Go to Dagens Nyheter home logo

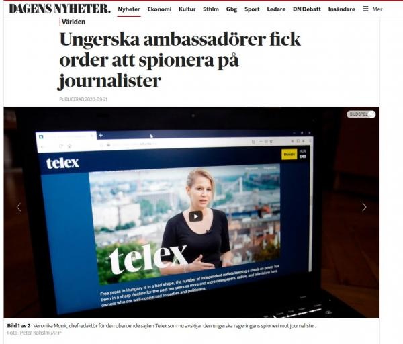click(60, 9)
